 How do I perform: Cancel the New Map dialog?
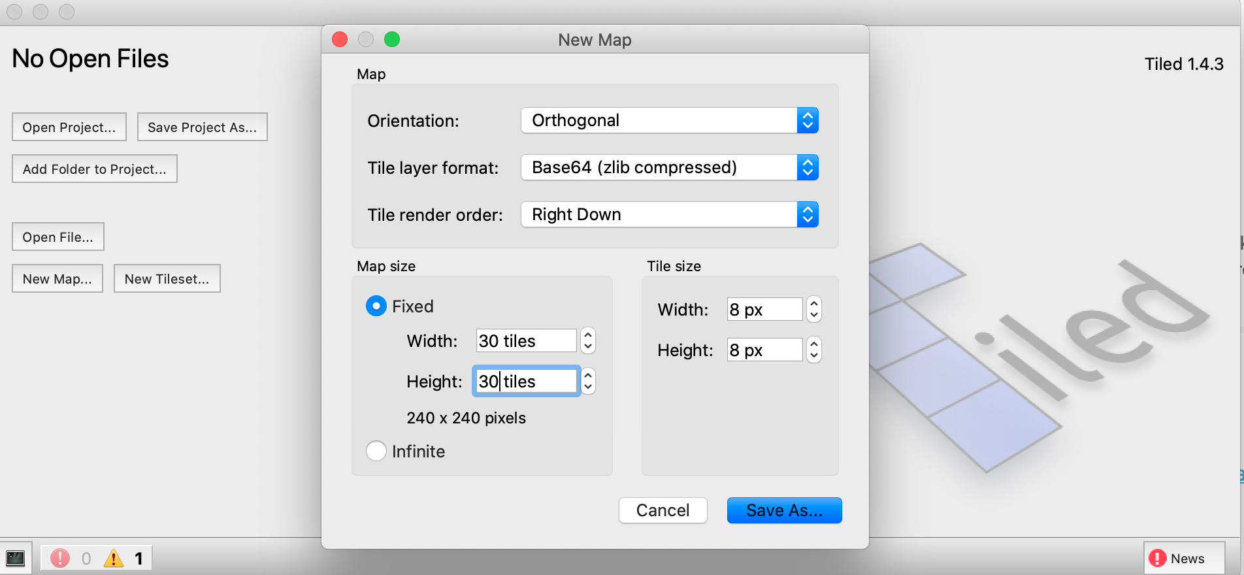click(663, 510)
